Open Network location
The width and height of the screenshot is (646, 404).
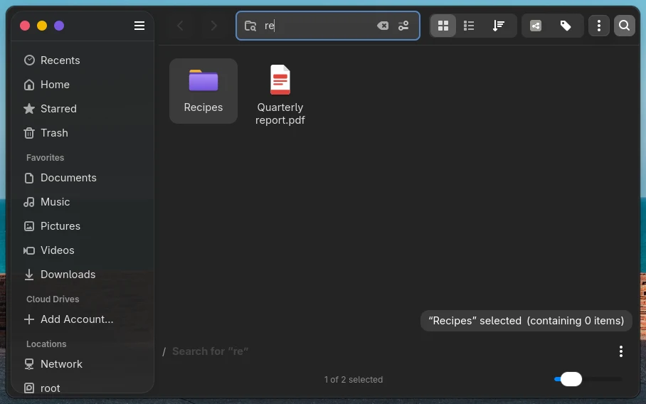click(x=83, y=364)
